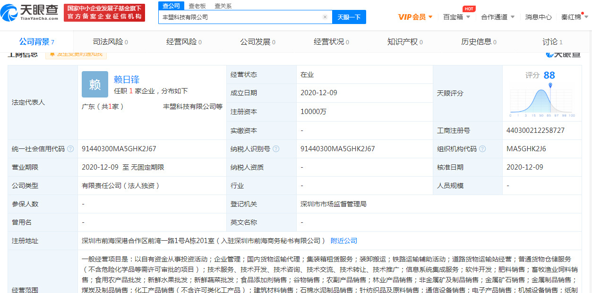Screen dimensions: 592x293
Task: Open the 秦红棉 user account menu
Action: pyautogui.click(x=575, y=17)
